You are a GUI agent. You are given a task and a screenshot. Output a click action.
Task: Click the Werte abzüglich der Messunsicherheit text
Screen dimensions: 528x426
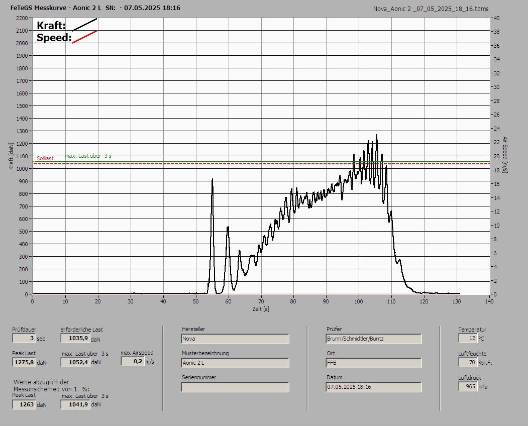(x=51, y=386)
